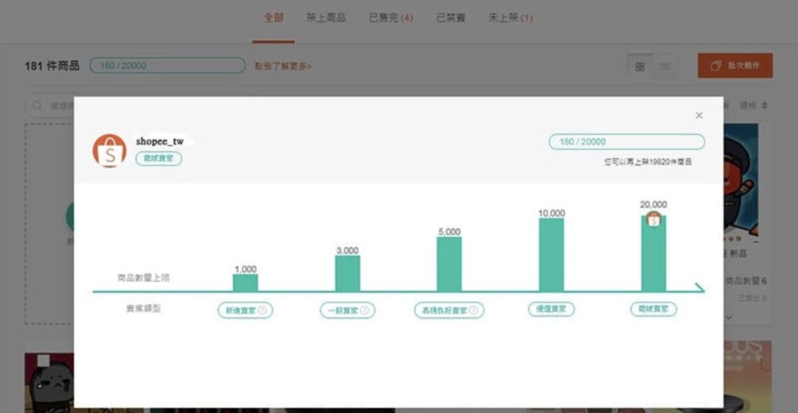Open the 架上商品 tab

pyautogui.click(x=326, y=18)
